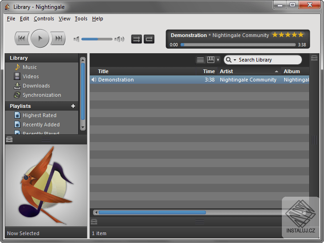Sort by the Artist column

pos(249,71)
